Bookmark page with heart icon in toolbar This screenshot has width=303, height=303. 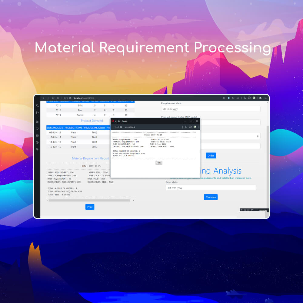(x=238, y=98)
